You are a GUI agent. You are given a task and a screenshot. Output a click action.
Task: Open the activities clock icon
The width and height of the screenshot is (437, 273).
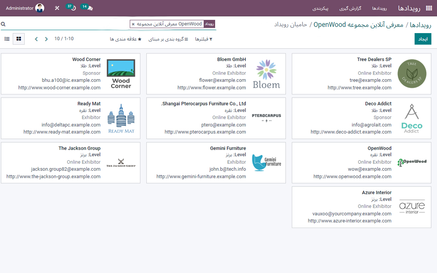[x=73, y=8]
